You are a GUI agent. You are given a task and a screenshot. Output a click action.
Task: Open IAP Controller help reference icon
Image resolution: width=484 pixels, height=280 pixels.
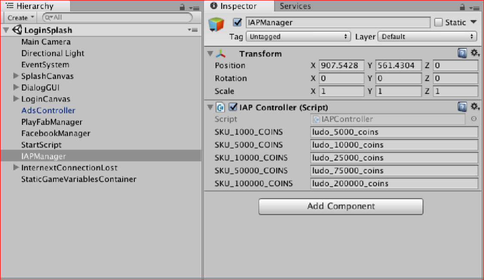[x=462, y=107]
